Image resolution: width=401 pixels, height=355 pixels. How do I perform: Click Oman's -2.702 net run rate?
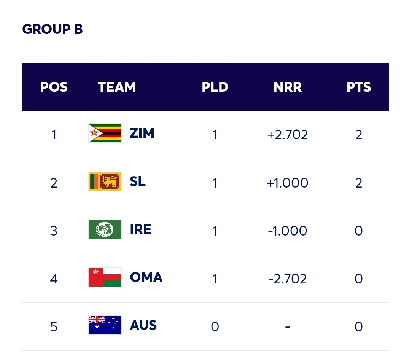(288, 279)
